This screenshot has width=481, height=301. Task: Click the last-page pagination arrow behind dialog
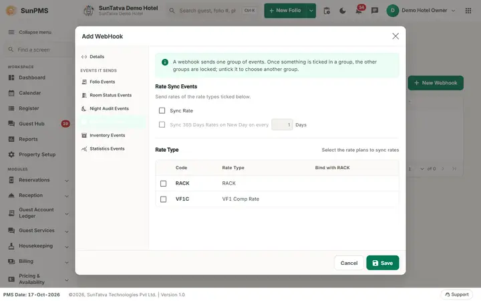point(454,169)
